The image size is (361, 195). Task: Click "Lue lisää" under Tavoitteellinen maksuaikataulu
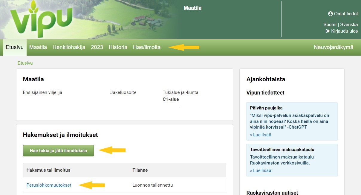[261, 170]
